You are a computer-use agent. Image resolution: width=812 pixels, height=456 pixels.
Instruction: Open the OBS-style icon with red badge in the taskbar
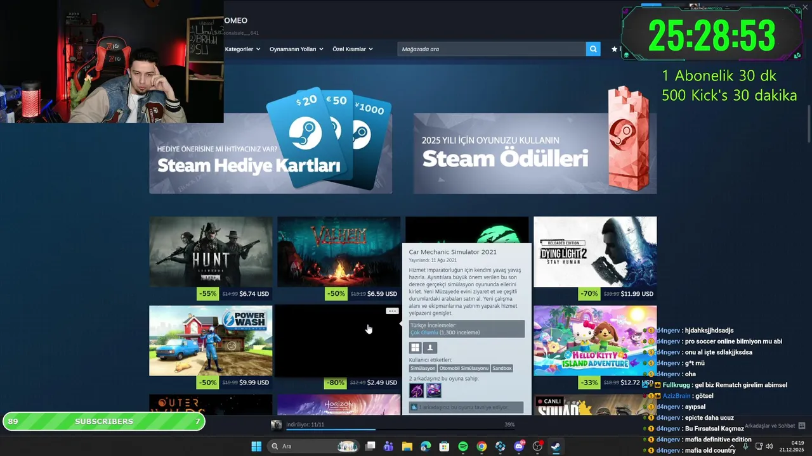click(x=538, y=446)
